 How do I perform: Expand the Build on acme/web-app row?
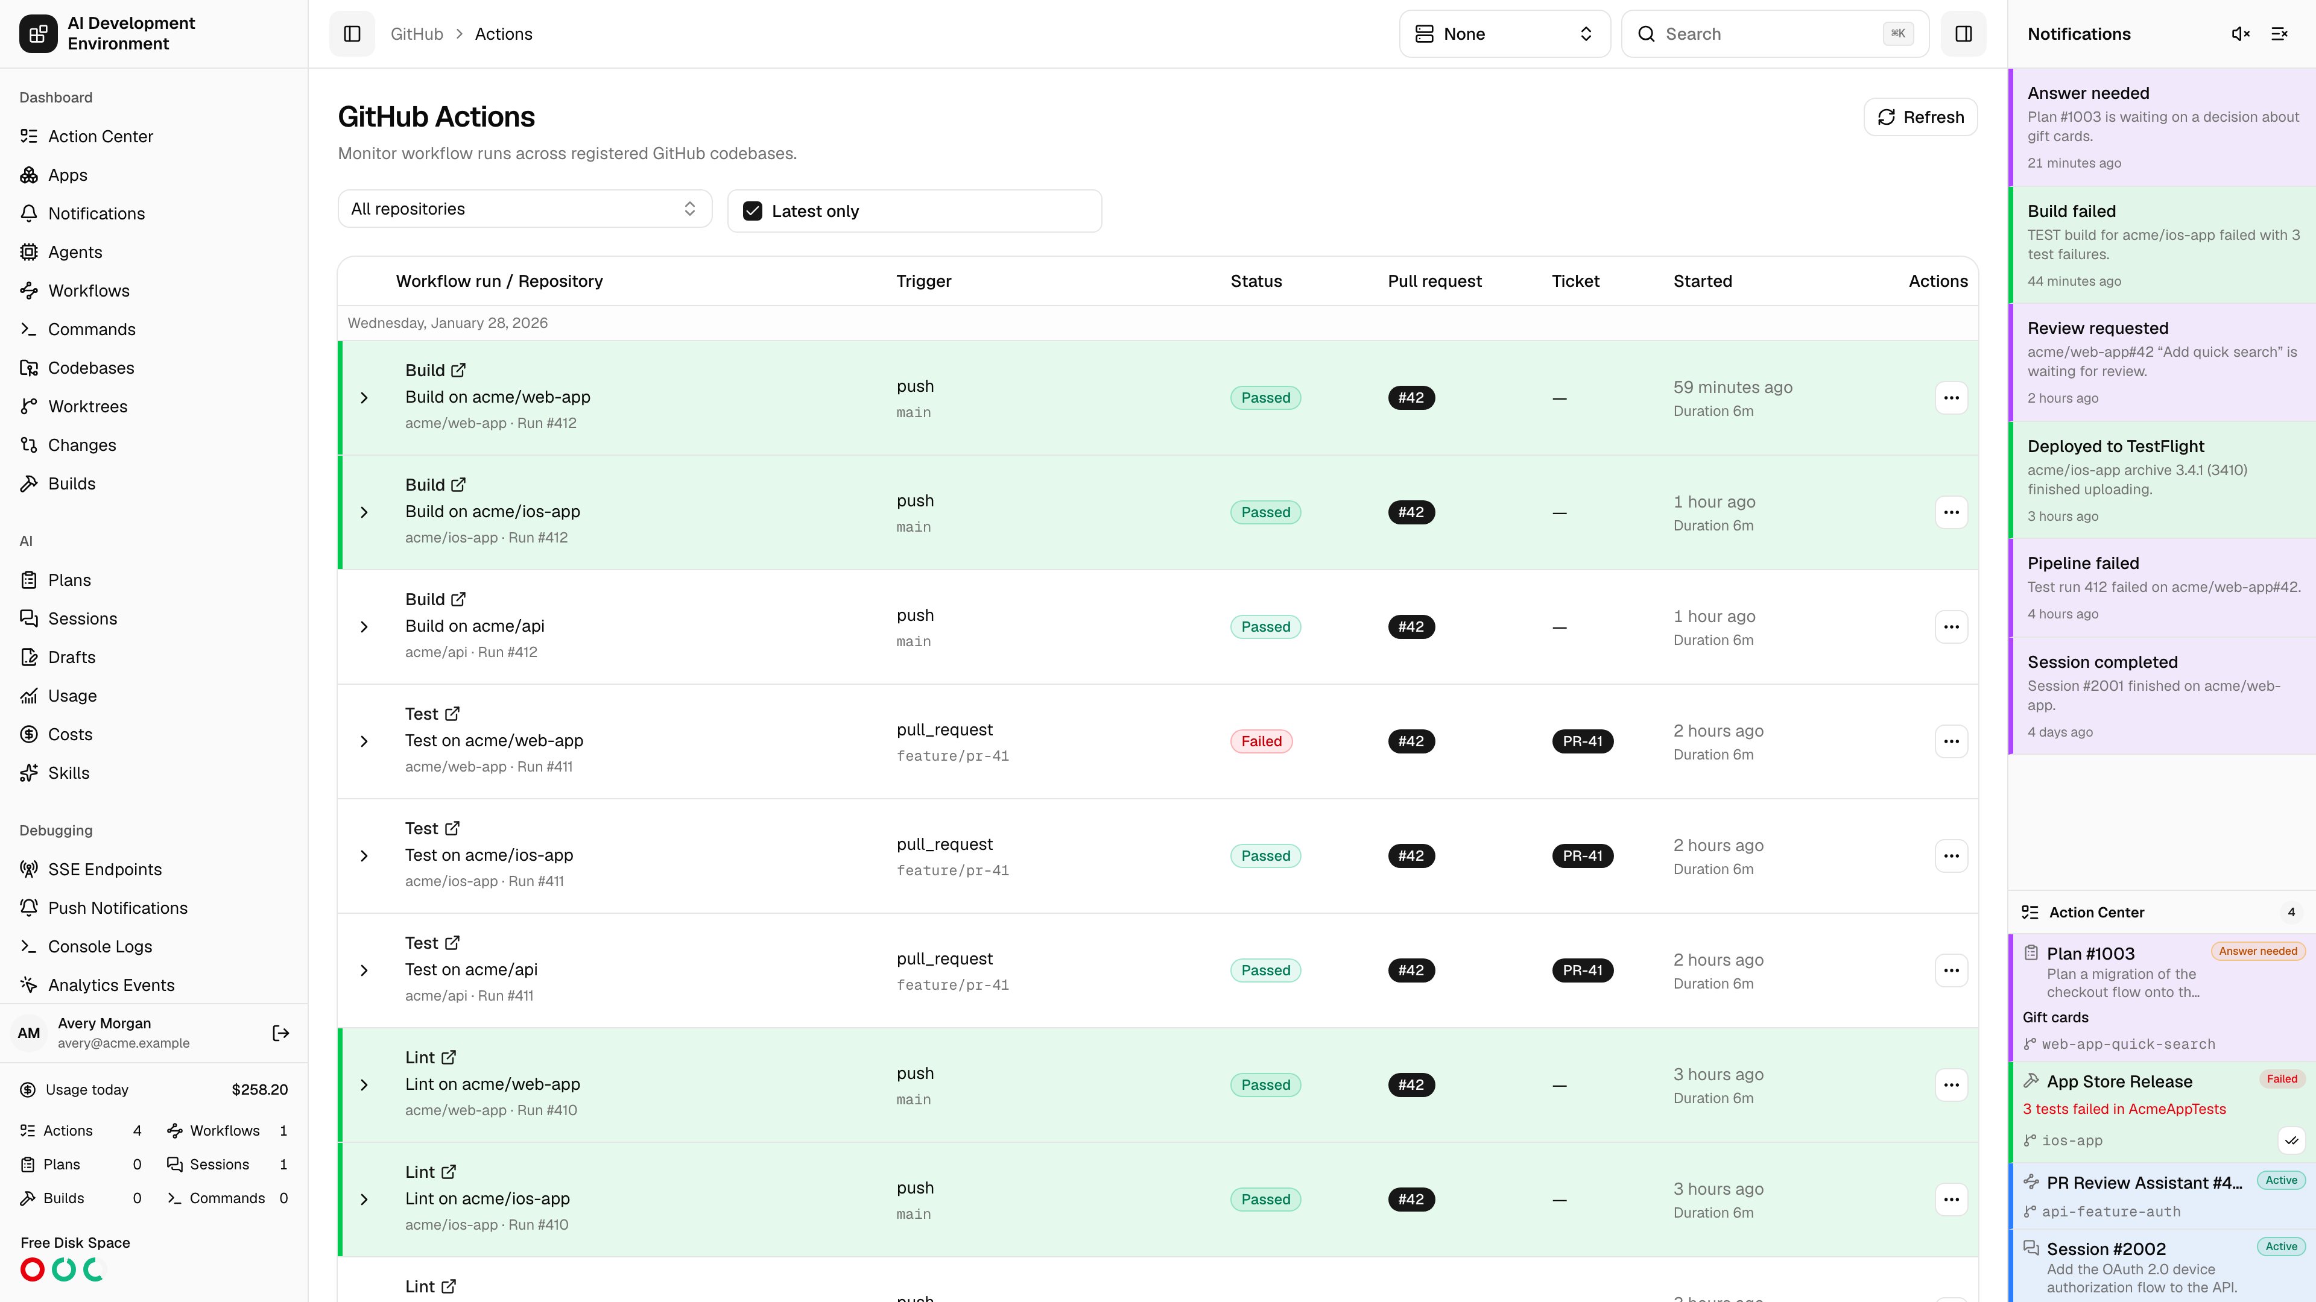tap(364, 398)
